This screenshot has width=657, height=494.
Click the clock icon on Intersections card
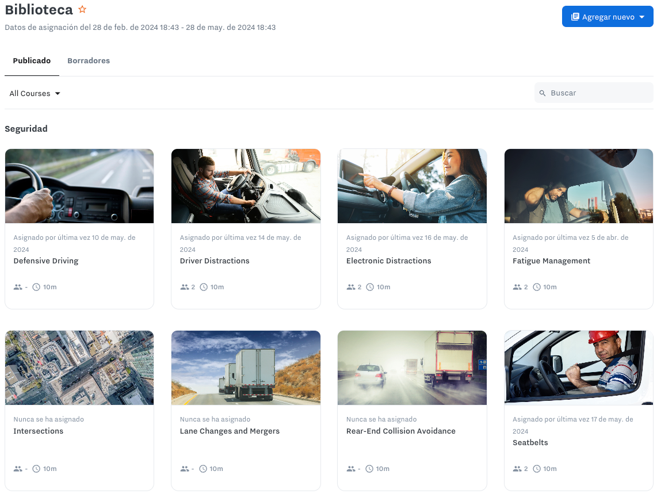tap(36, 469)
